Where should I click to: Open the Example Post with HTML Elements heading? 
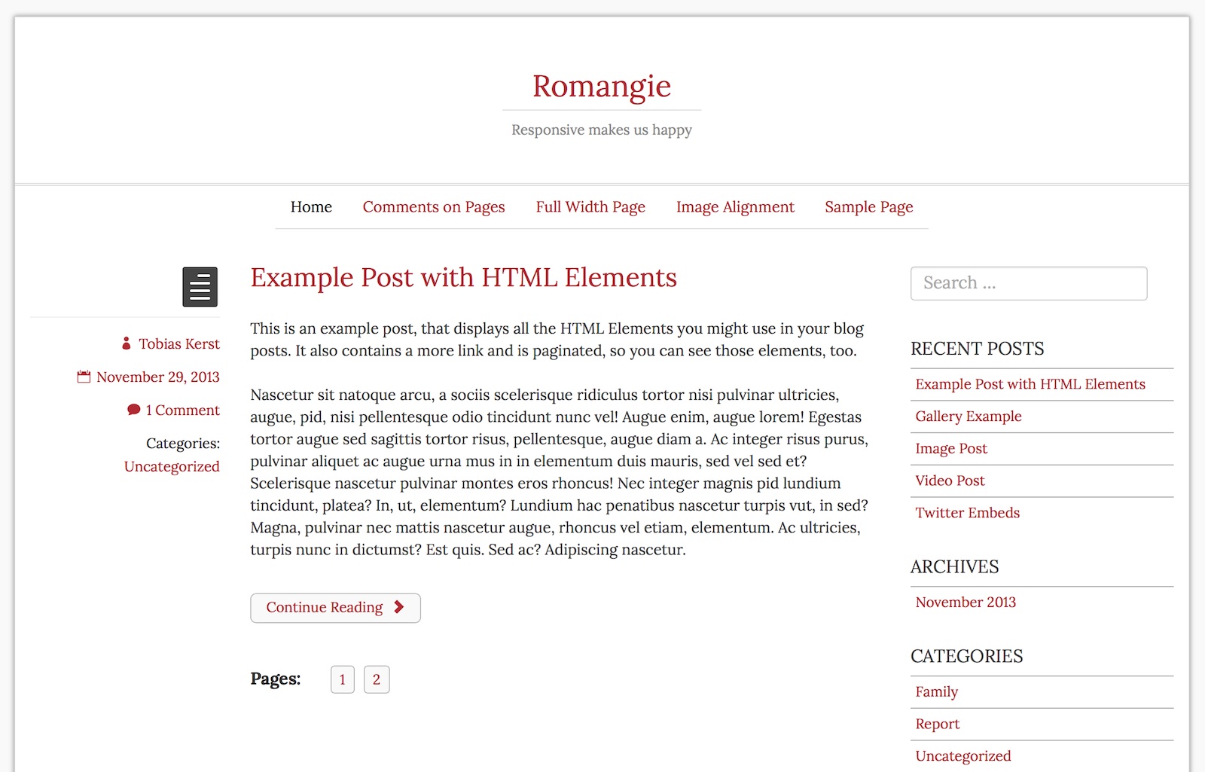tap(463, 278)
